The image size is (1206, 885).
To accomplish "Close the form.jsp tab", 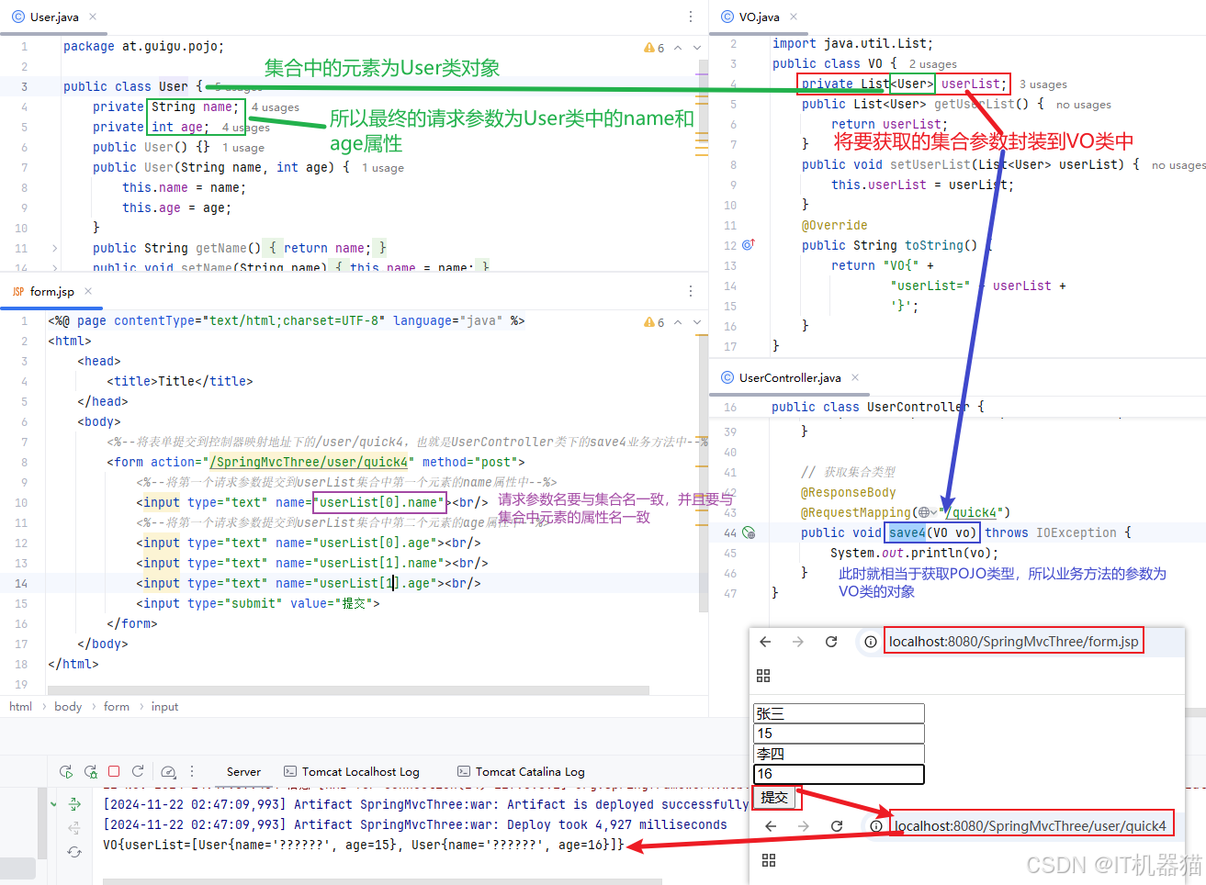I will 88,291.
